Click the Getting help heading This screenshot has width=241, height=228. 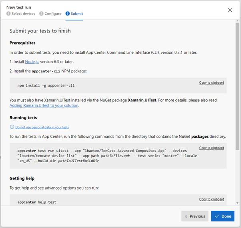22,178
